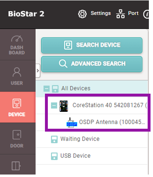Collapse the All Devices tree node
The width and height of the screenshot is (153, 177).
47,89
